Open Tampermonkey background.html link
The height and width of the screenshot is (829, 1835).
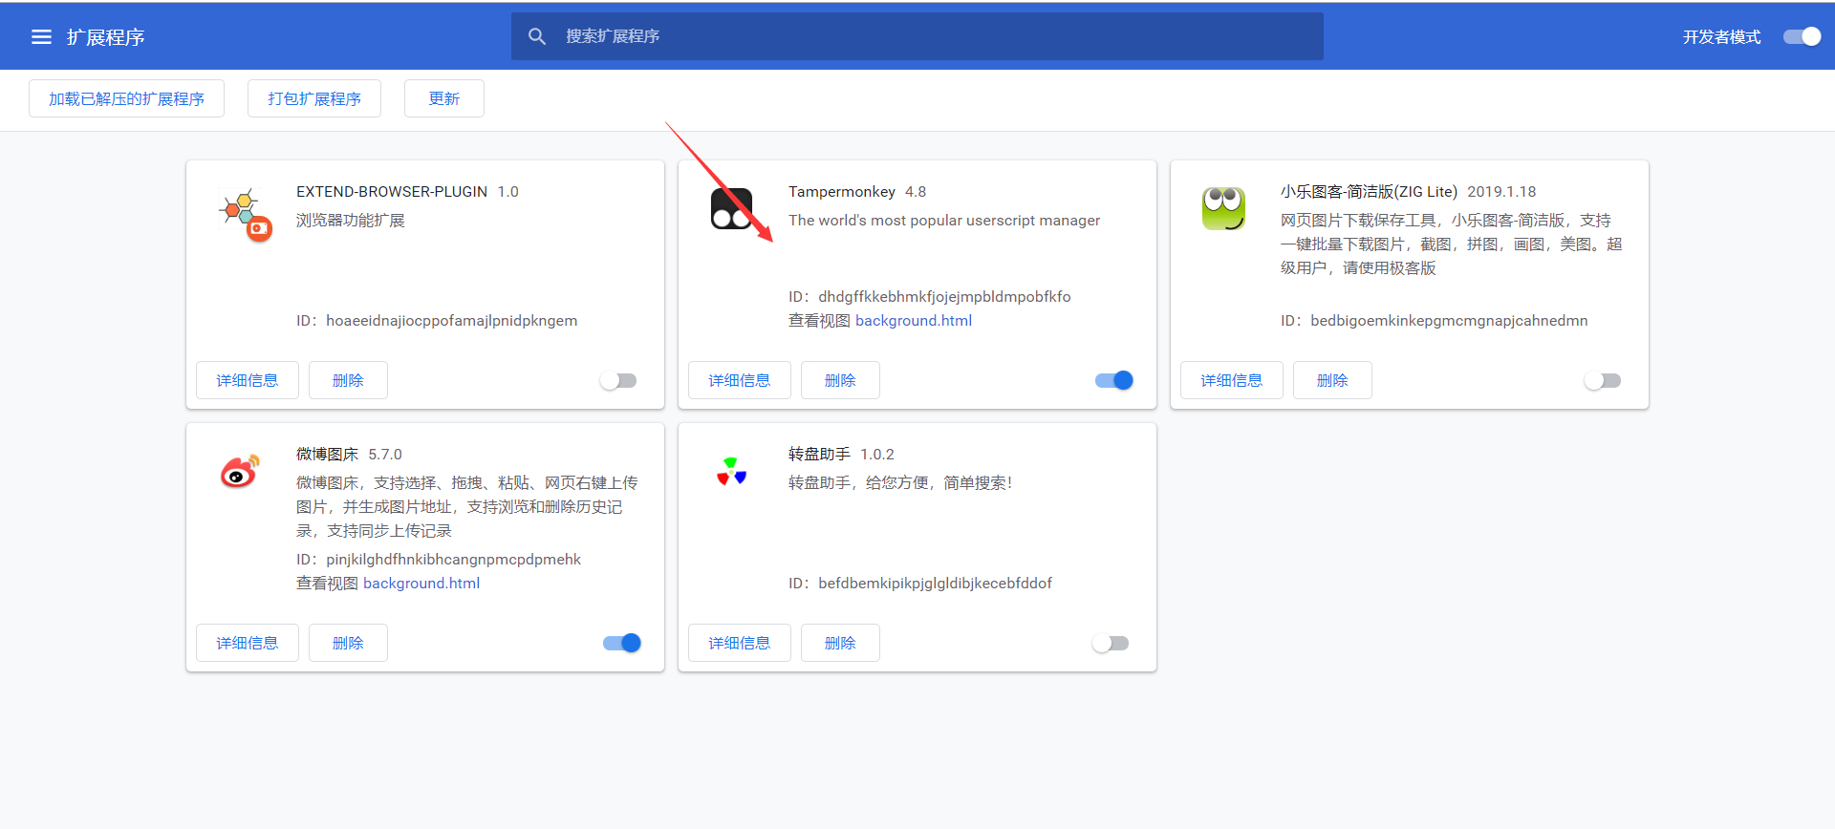914,321
